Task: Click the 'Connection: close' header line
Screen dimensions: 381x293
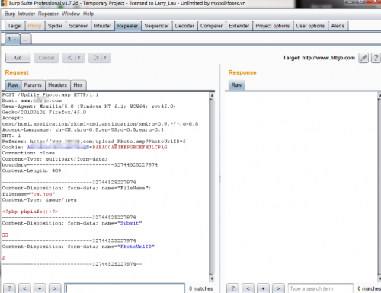Action: click(28, 153)
